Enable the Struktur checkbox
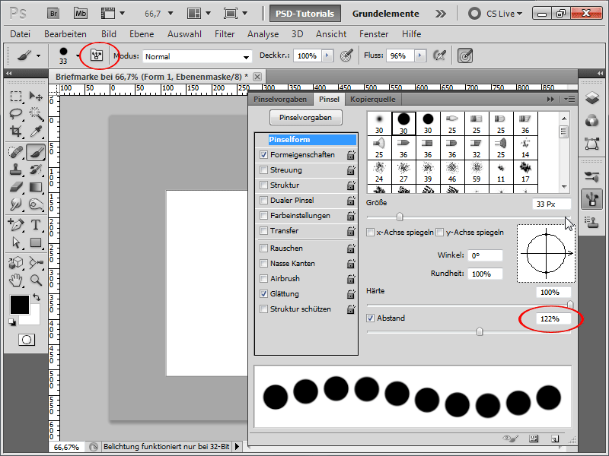The height and width of the screenshot is (456, 609). click(263, 185)
